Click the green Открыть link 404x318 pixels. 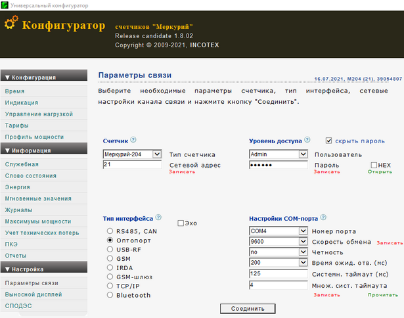coord(380,171)
